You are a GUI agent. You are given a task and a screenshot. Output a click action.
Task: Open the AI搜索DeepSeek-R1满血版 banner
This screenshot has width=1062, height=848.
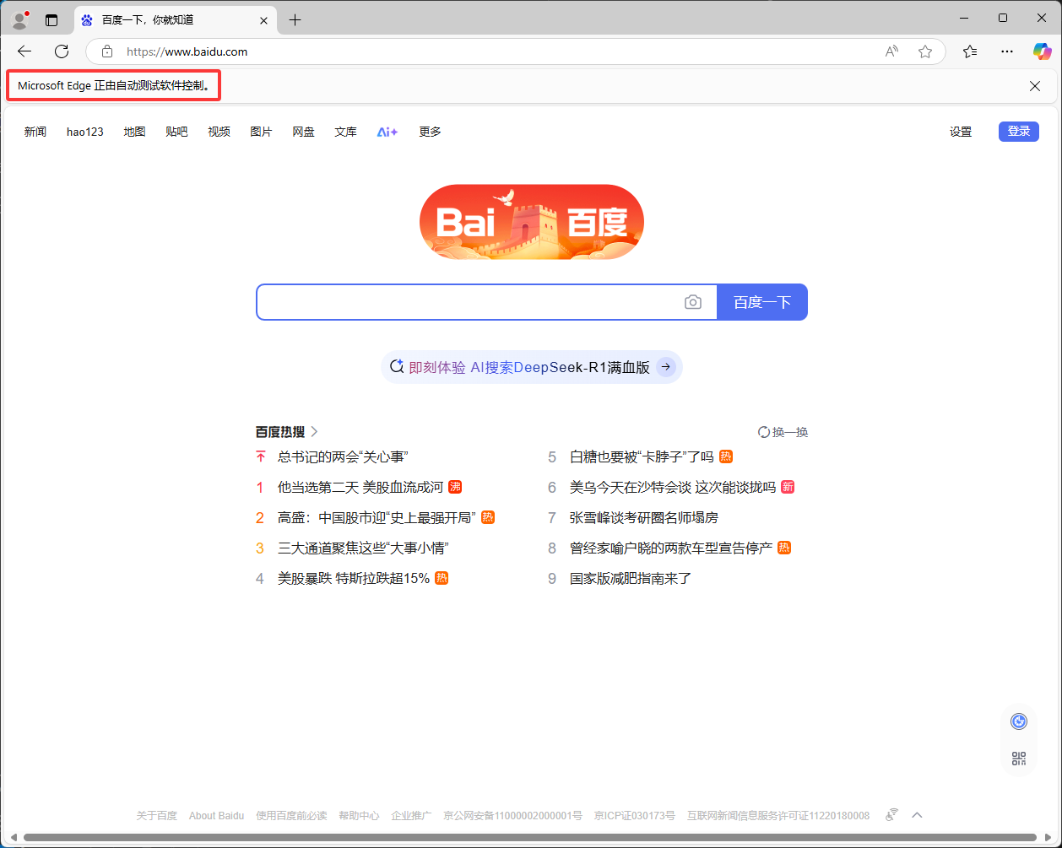click(532, 367)
